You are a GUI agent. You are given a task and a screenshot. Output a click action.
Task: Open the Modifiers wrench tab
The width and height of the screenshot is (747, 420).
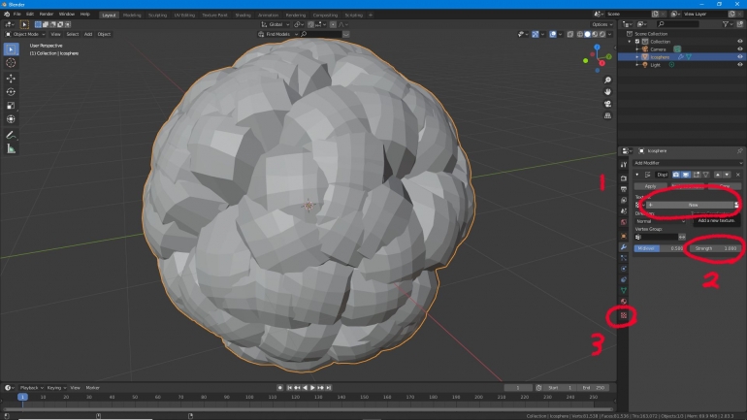pos(624,246)
